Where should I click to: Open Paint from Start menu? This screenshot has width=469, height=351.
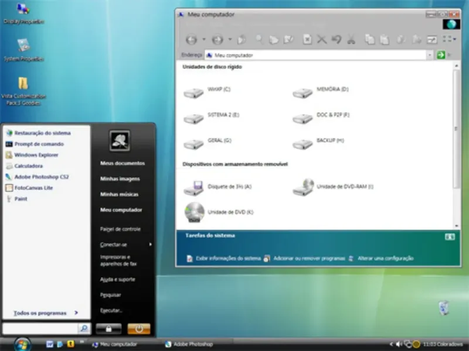(17, 199)
